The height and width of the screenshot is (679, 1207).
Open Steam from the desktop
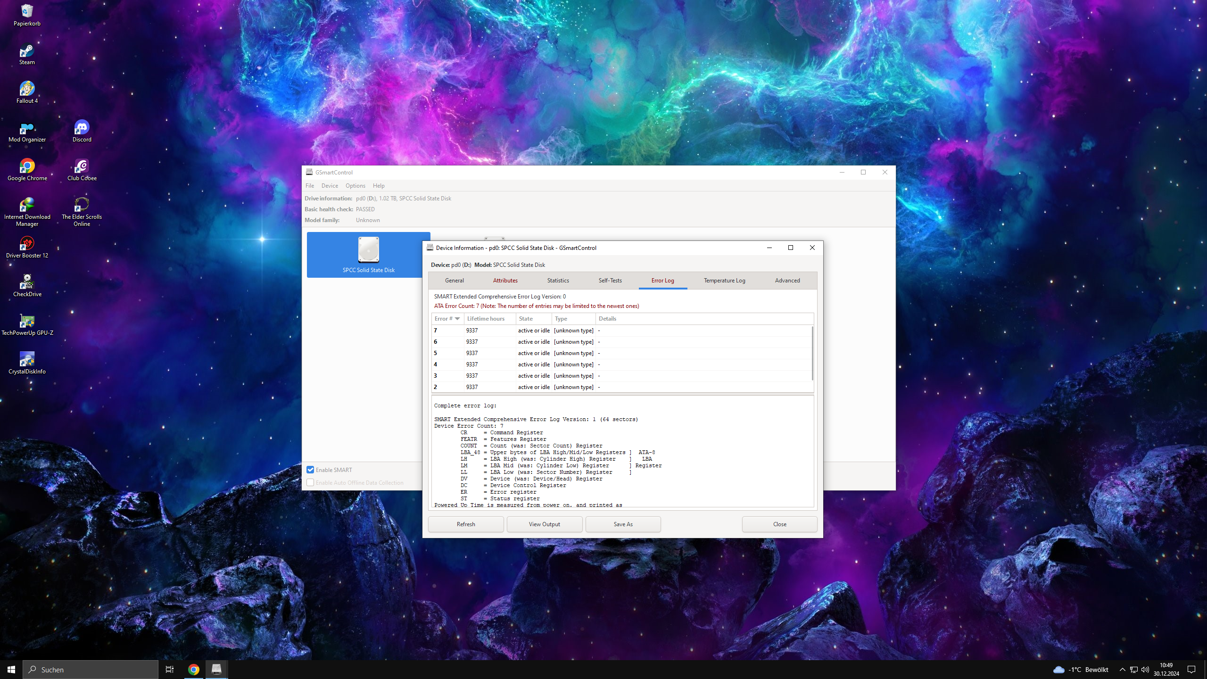click(27, 54)
